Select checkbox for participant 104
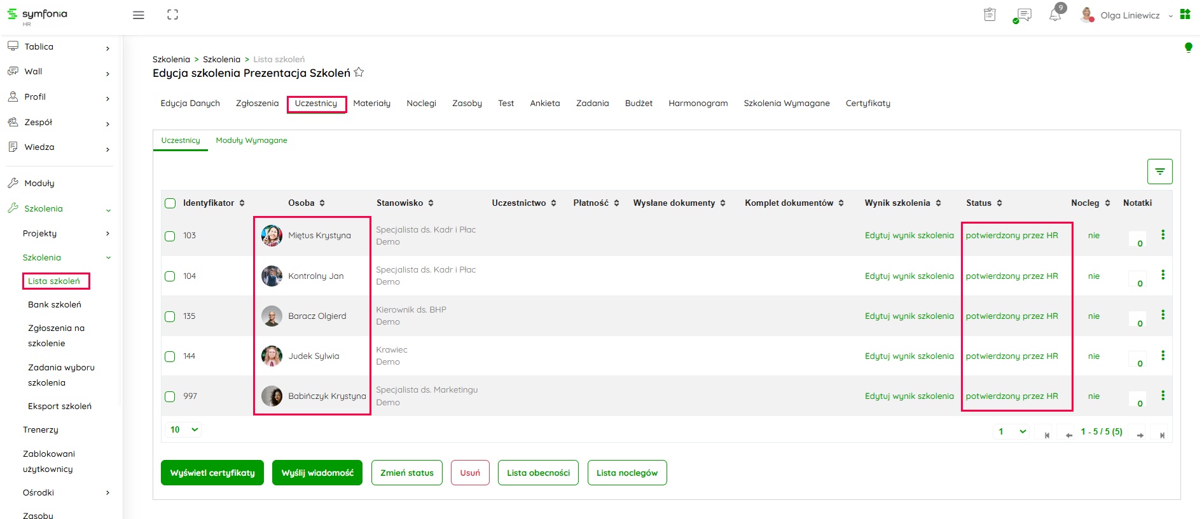This screenshot has height=519, width=1202. click(x=170, y=276)
